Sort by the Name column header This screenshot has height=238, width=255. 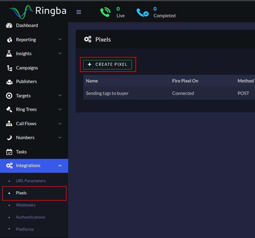[92, 81]
